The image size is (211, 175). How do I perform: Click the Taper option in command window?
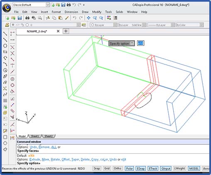[x=75, y=159]
